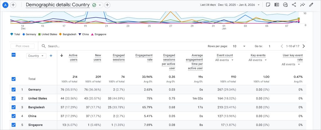The width and height of the screenshot is (321, 130).
Task: Uncheck the China row checkbox
Action: pyautogui.click(x=13, y=116)
